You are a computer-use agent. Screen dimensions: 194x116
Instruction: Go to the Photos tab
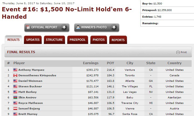pyautogui.click(x=99, y=40)
